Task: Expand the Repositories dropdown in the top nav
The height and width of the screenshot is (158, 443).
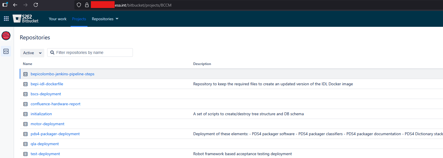Action: (x=105, y=19)
